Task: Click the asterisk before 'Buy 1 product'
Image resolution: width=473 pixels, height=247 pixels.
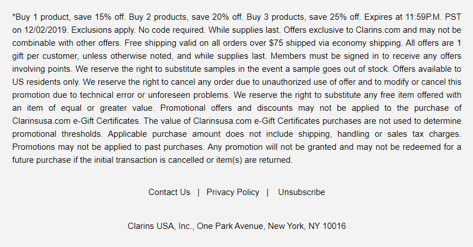Action: (14, 16)
